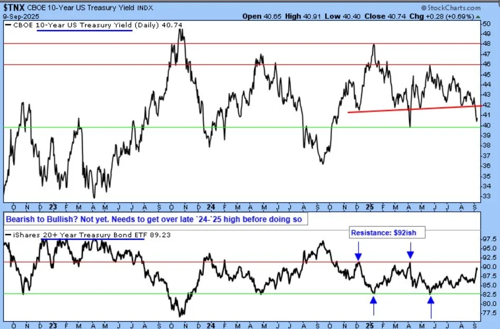Click the 44 label on the yield axis
Viewport: 500px width, 329px height.
(486, 84)
